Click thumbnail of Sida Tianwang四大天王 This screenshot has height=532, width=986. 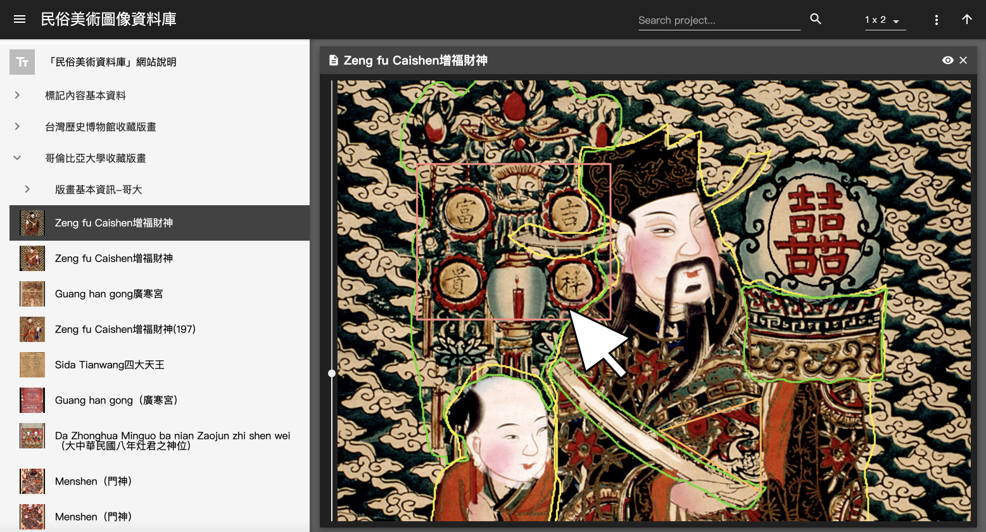click(32, 365)
